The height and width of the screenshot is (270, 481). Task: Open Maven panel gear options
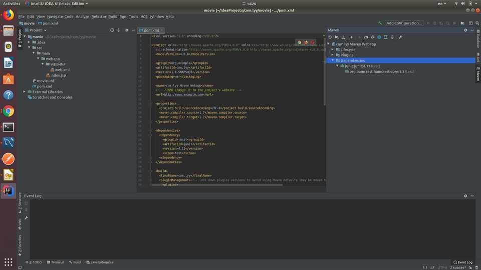(x=465, y=30)
